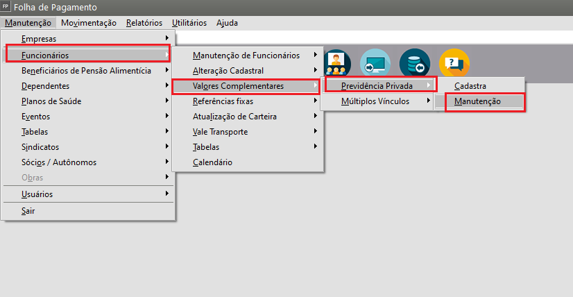Screen dimensions: 573x297
Task: Open the Relatórios menu
Action: (144, 23)
